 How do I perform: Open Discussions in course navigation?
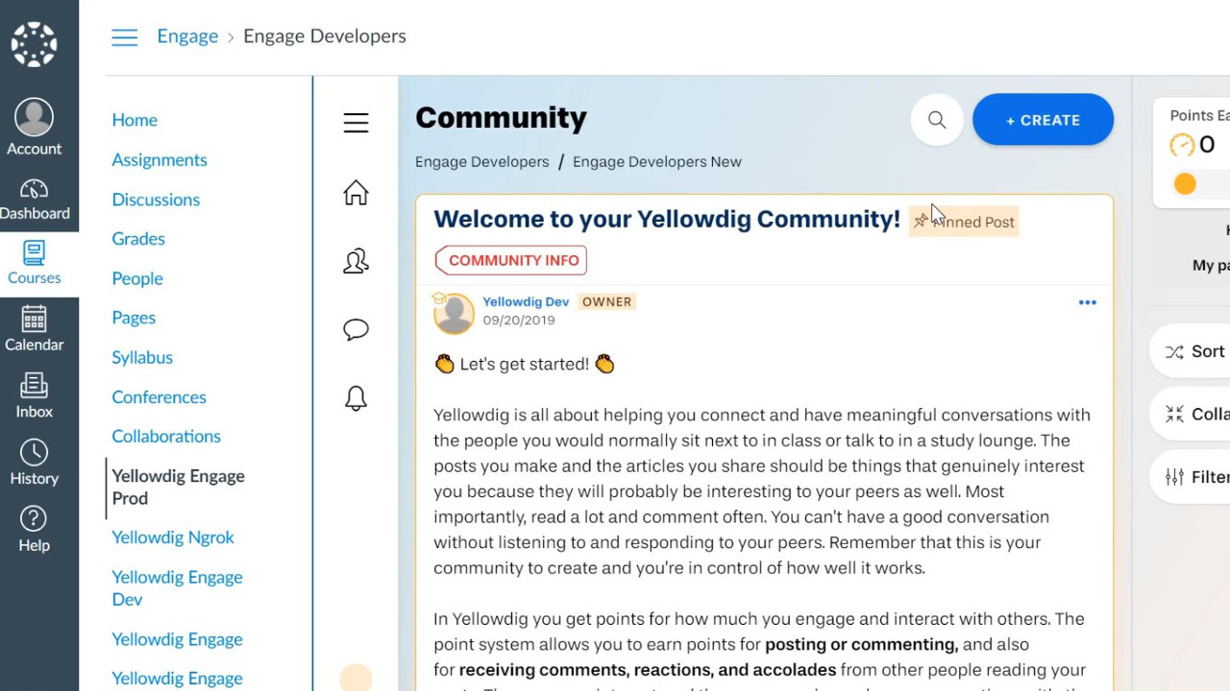156,200
